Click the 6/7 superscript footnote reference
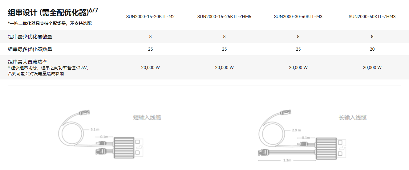 tap(94, 10)
